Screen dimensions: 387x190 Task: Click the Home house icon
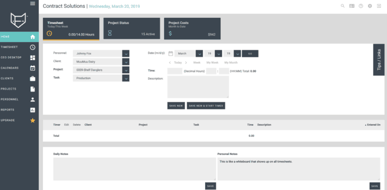pos(32,37)
